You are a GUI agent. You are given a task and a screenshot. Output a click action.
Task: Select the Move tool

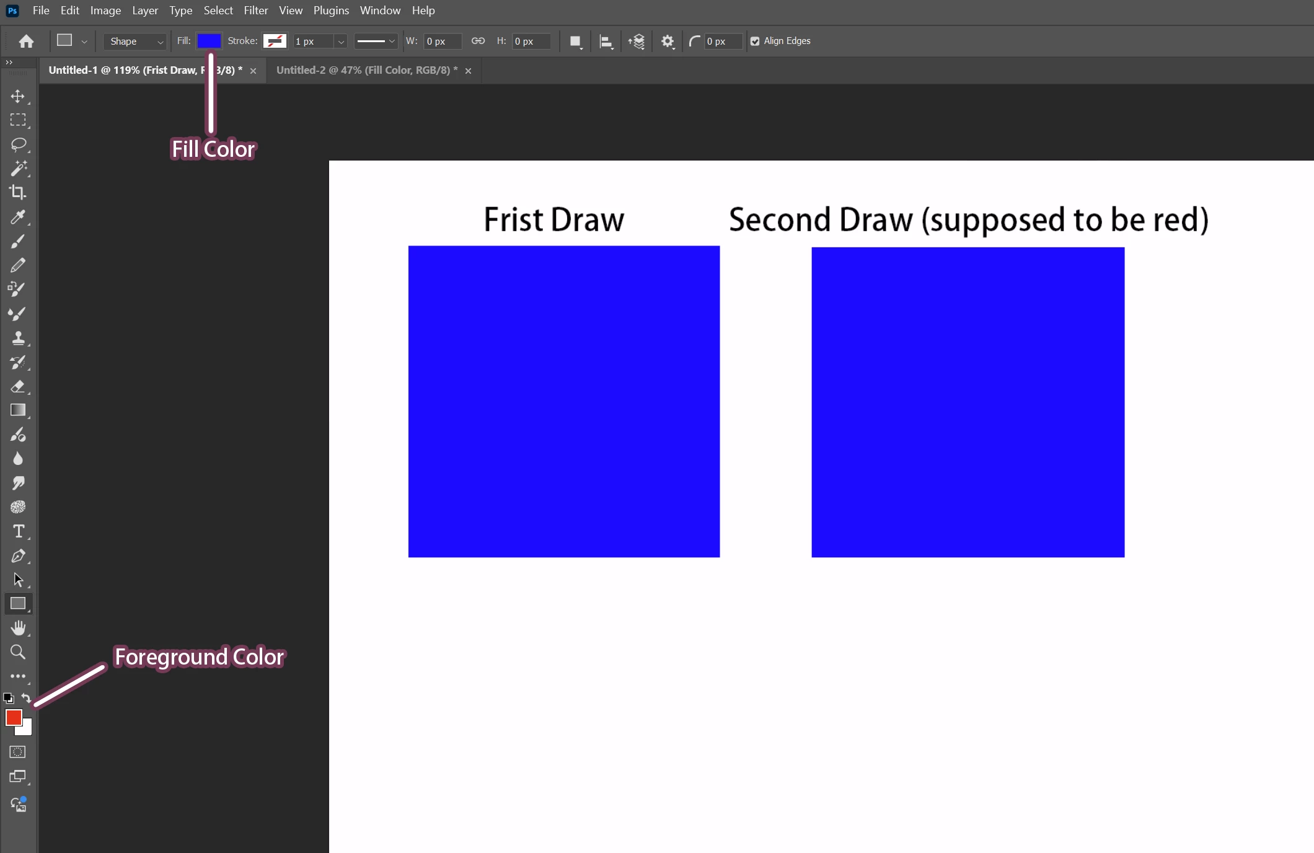pos(18,96)
